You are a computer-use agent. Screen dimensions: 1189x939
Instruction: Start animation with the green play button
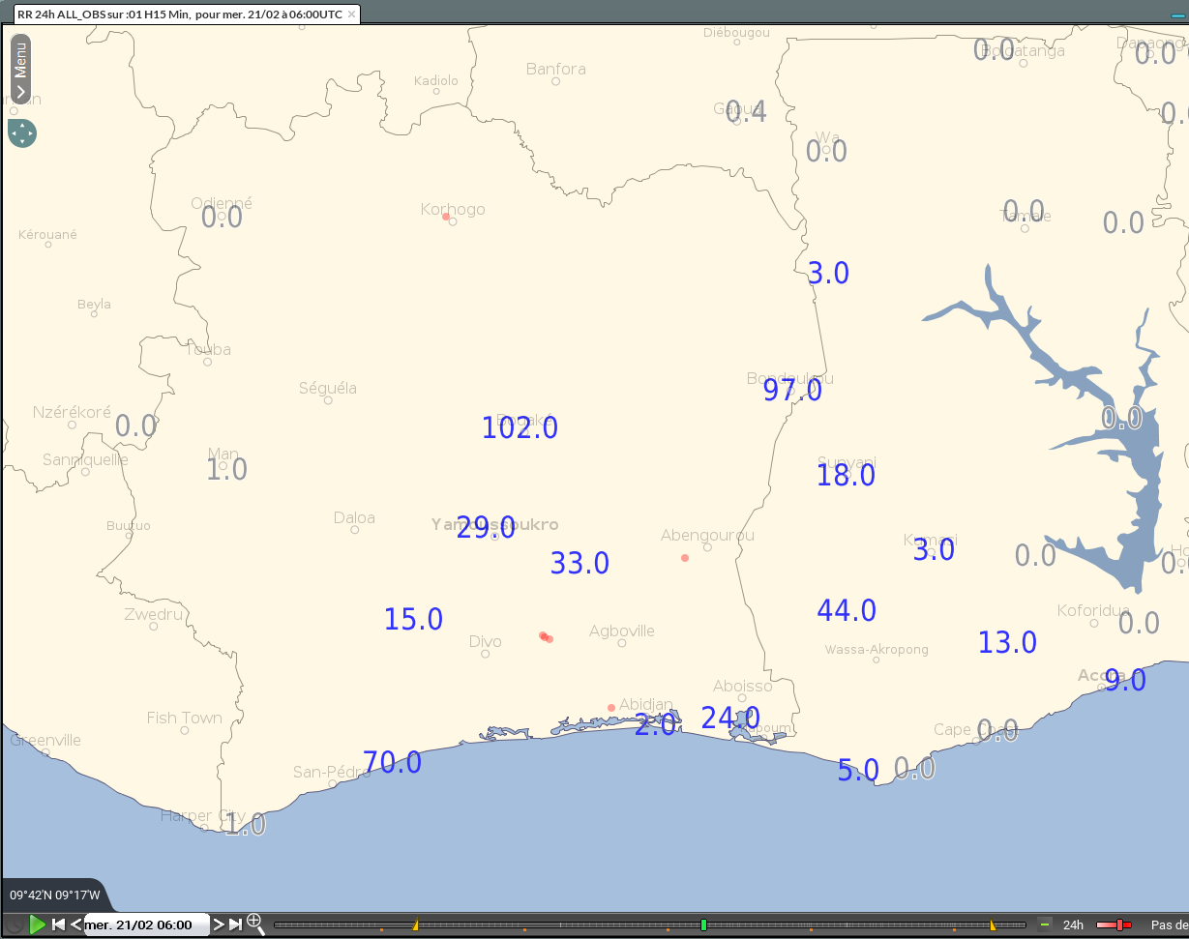click(38, 924)
